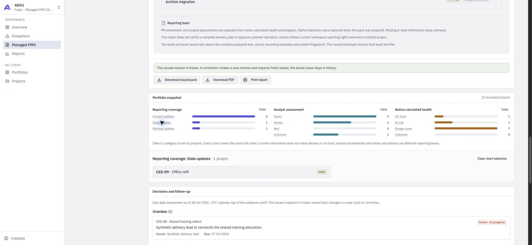Click the Exceptions warning bell icon
The image size is (532, 245).
[7, 36]
